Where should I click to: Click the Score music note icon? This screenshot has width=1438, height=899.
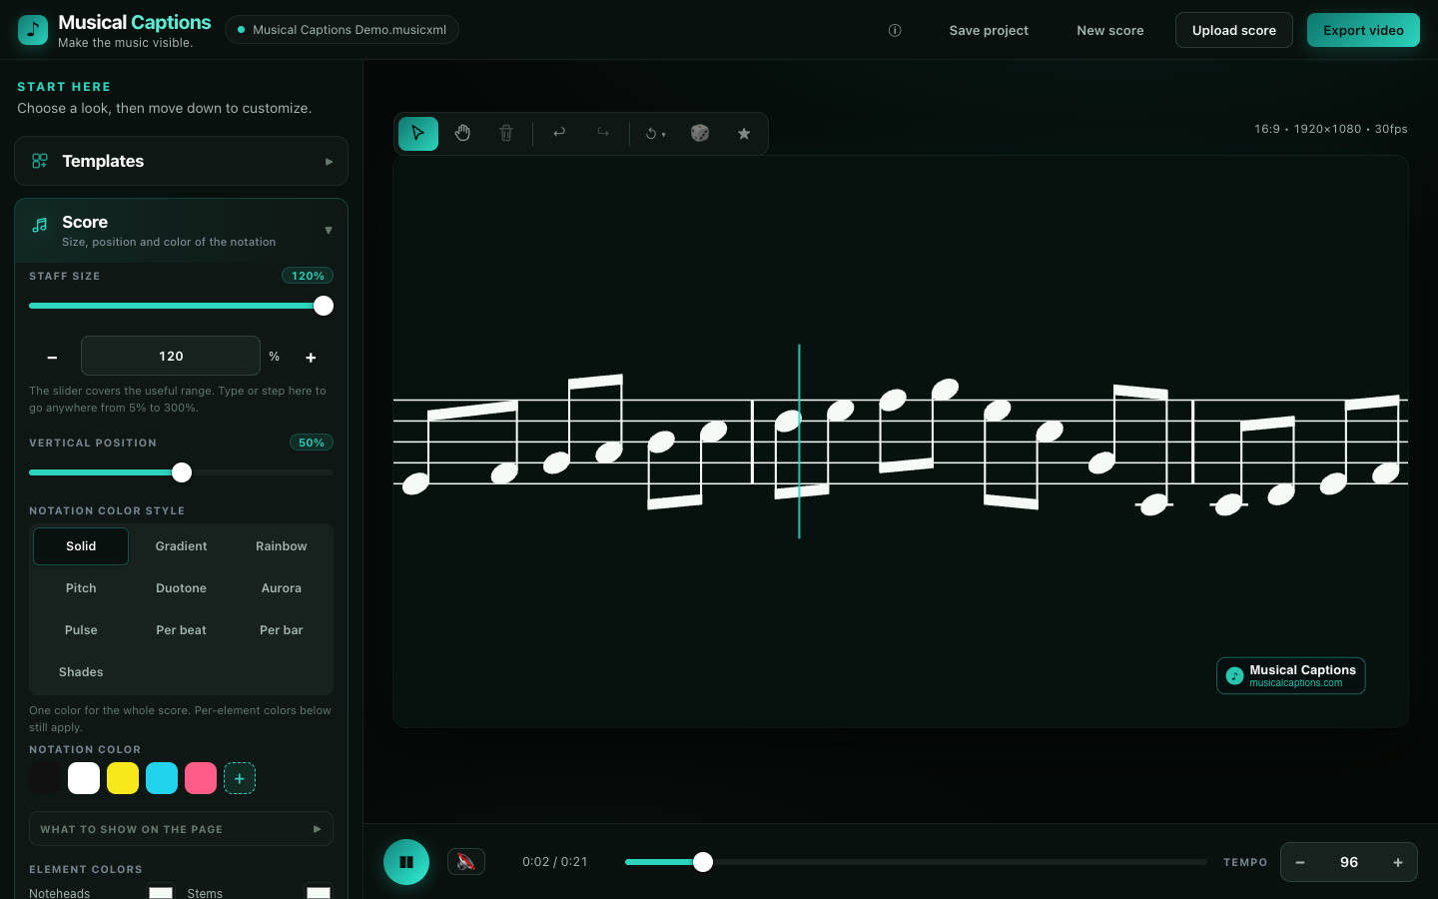pos(40,225)
